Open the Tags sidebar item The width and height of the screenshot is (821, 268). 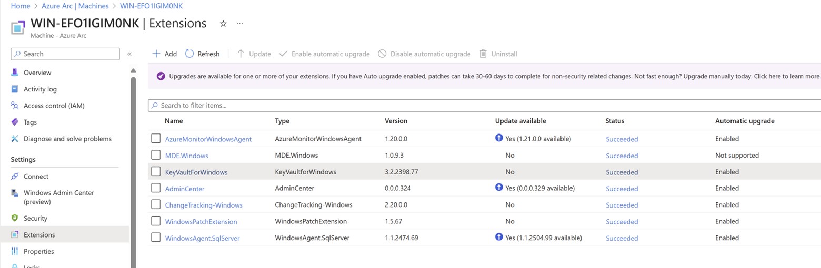(30, 122)
